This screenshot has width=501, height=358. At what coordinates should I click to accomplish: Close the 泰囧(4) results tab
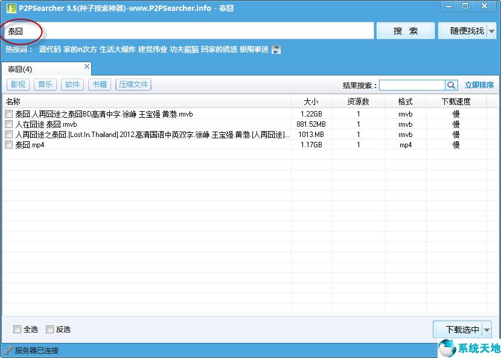click(86, 66)
